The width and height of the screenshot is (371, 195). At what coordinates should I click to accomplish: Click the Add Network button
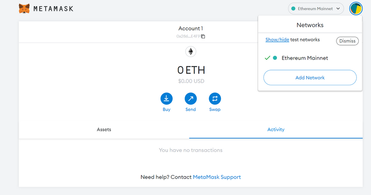[310, 78]
